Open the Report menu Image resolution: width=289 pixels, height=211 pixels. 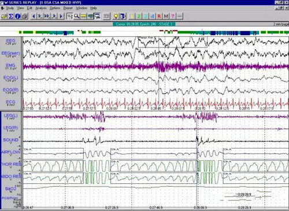68,8
